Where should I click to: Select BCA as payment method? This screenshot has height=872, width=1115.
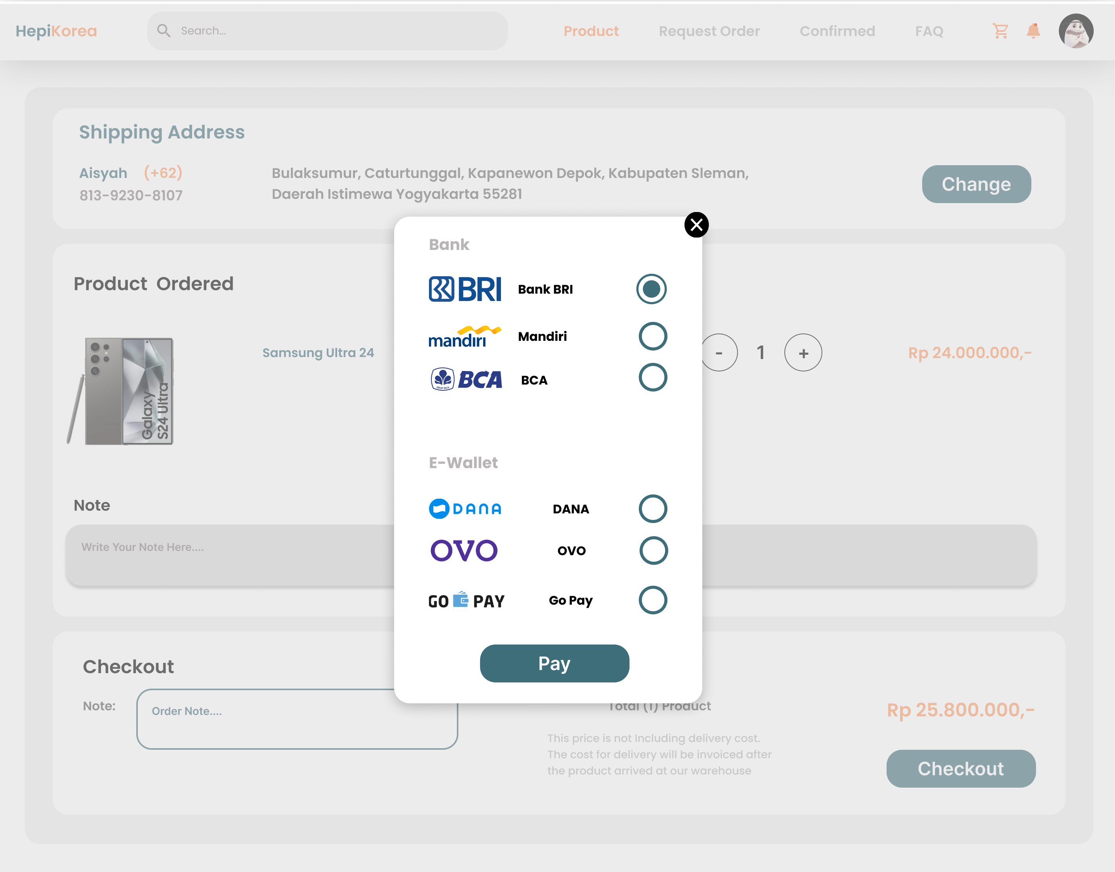[652, 378]
